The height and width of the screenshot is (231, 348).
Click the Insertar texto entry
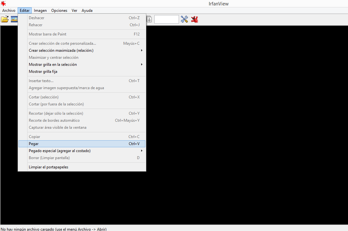tap(82, 81)
